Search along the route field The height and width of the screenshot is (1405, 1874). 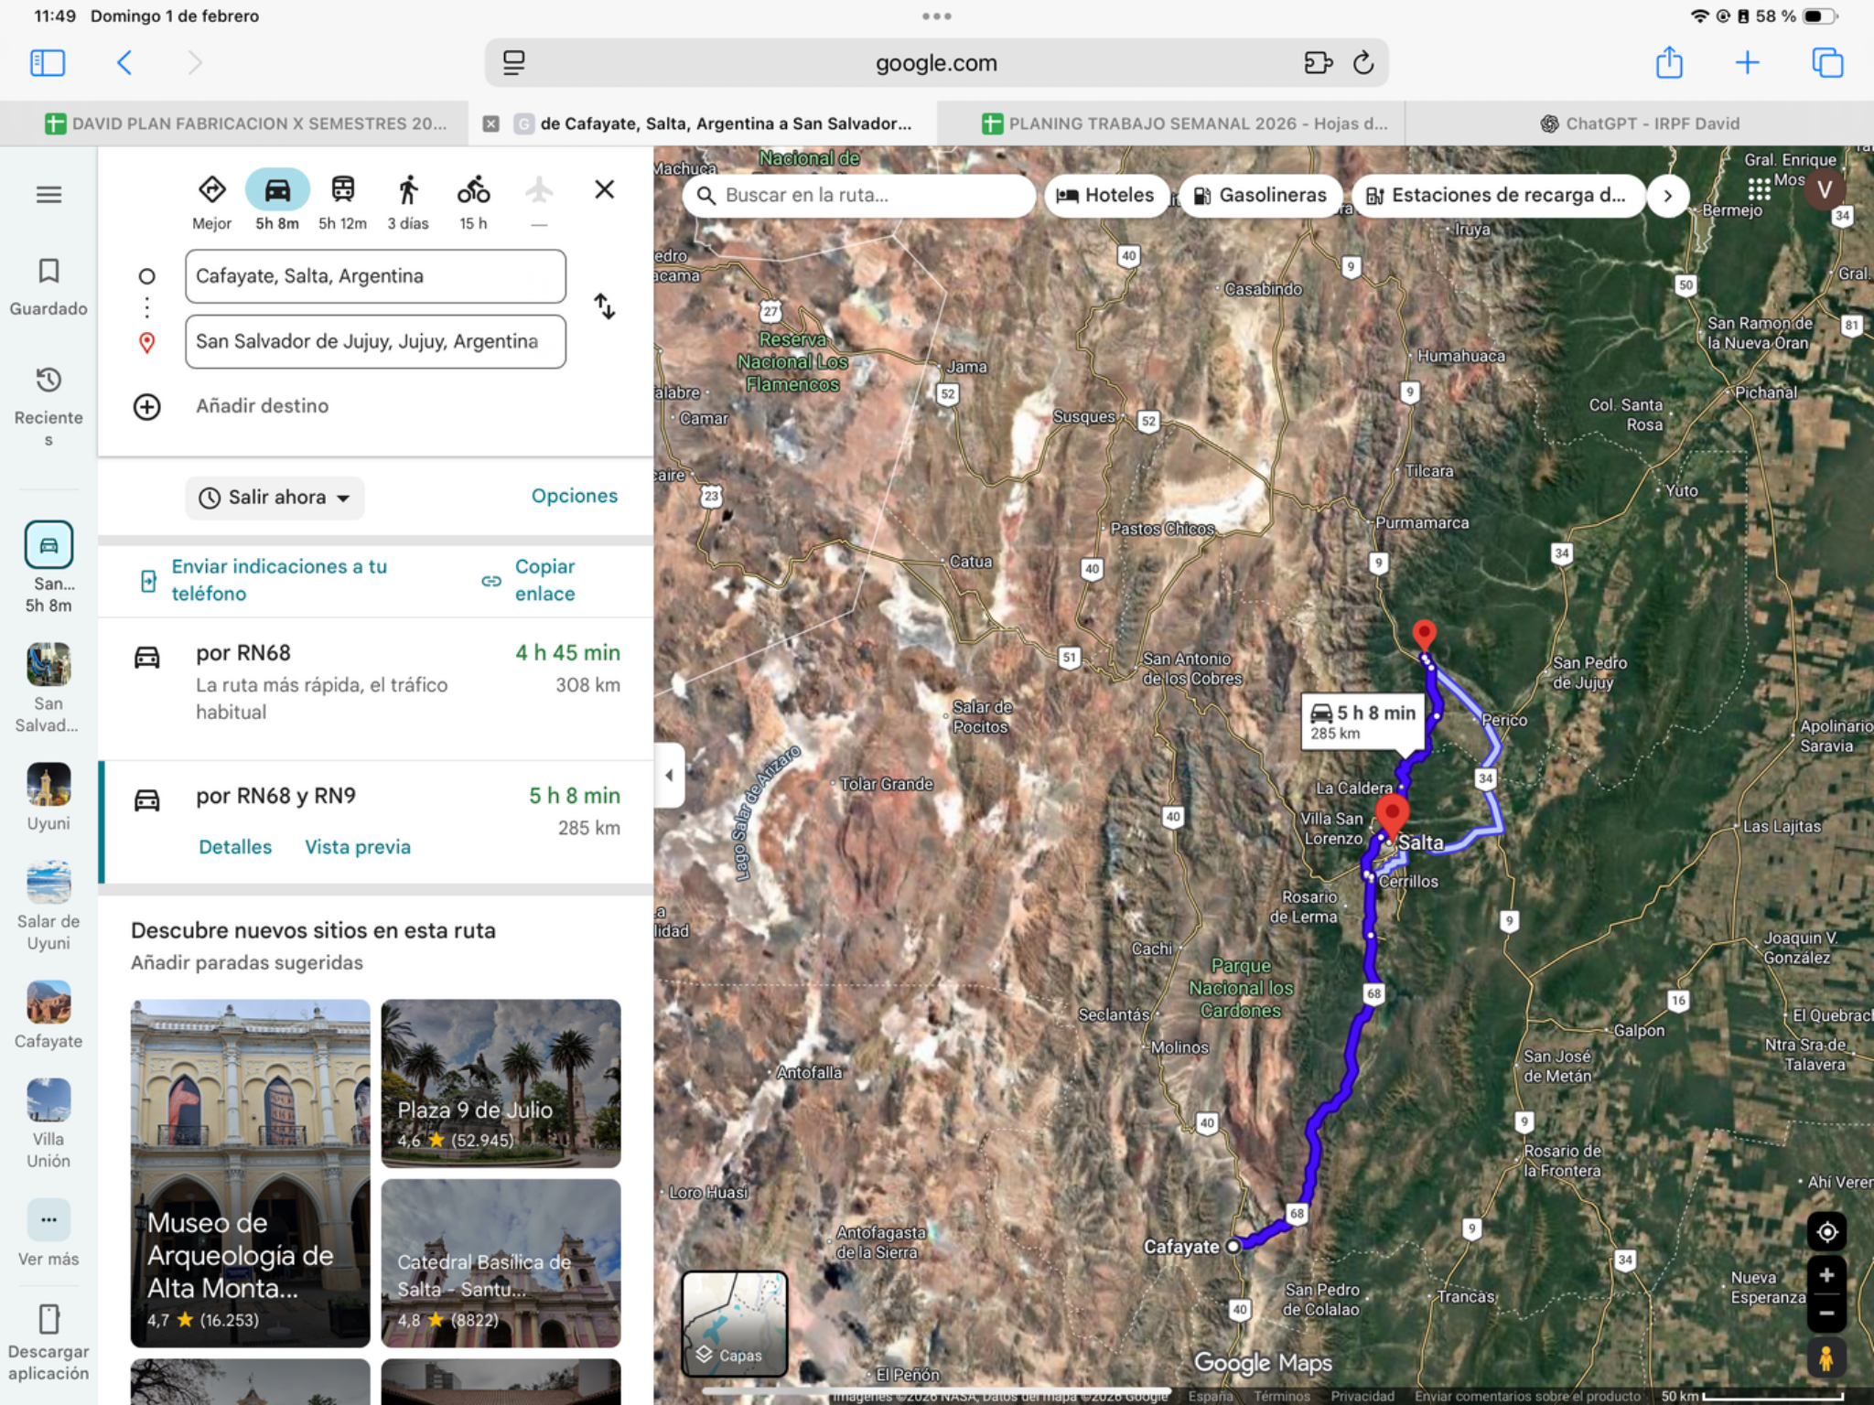tap(858, 195)
